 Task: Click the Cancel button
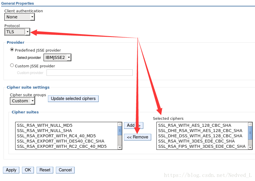click(x=65, y=170)
